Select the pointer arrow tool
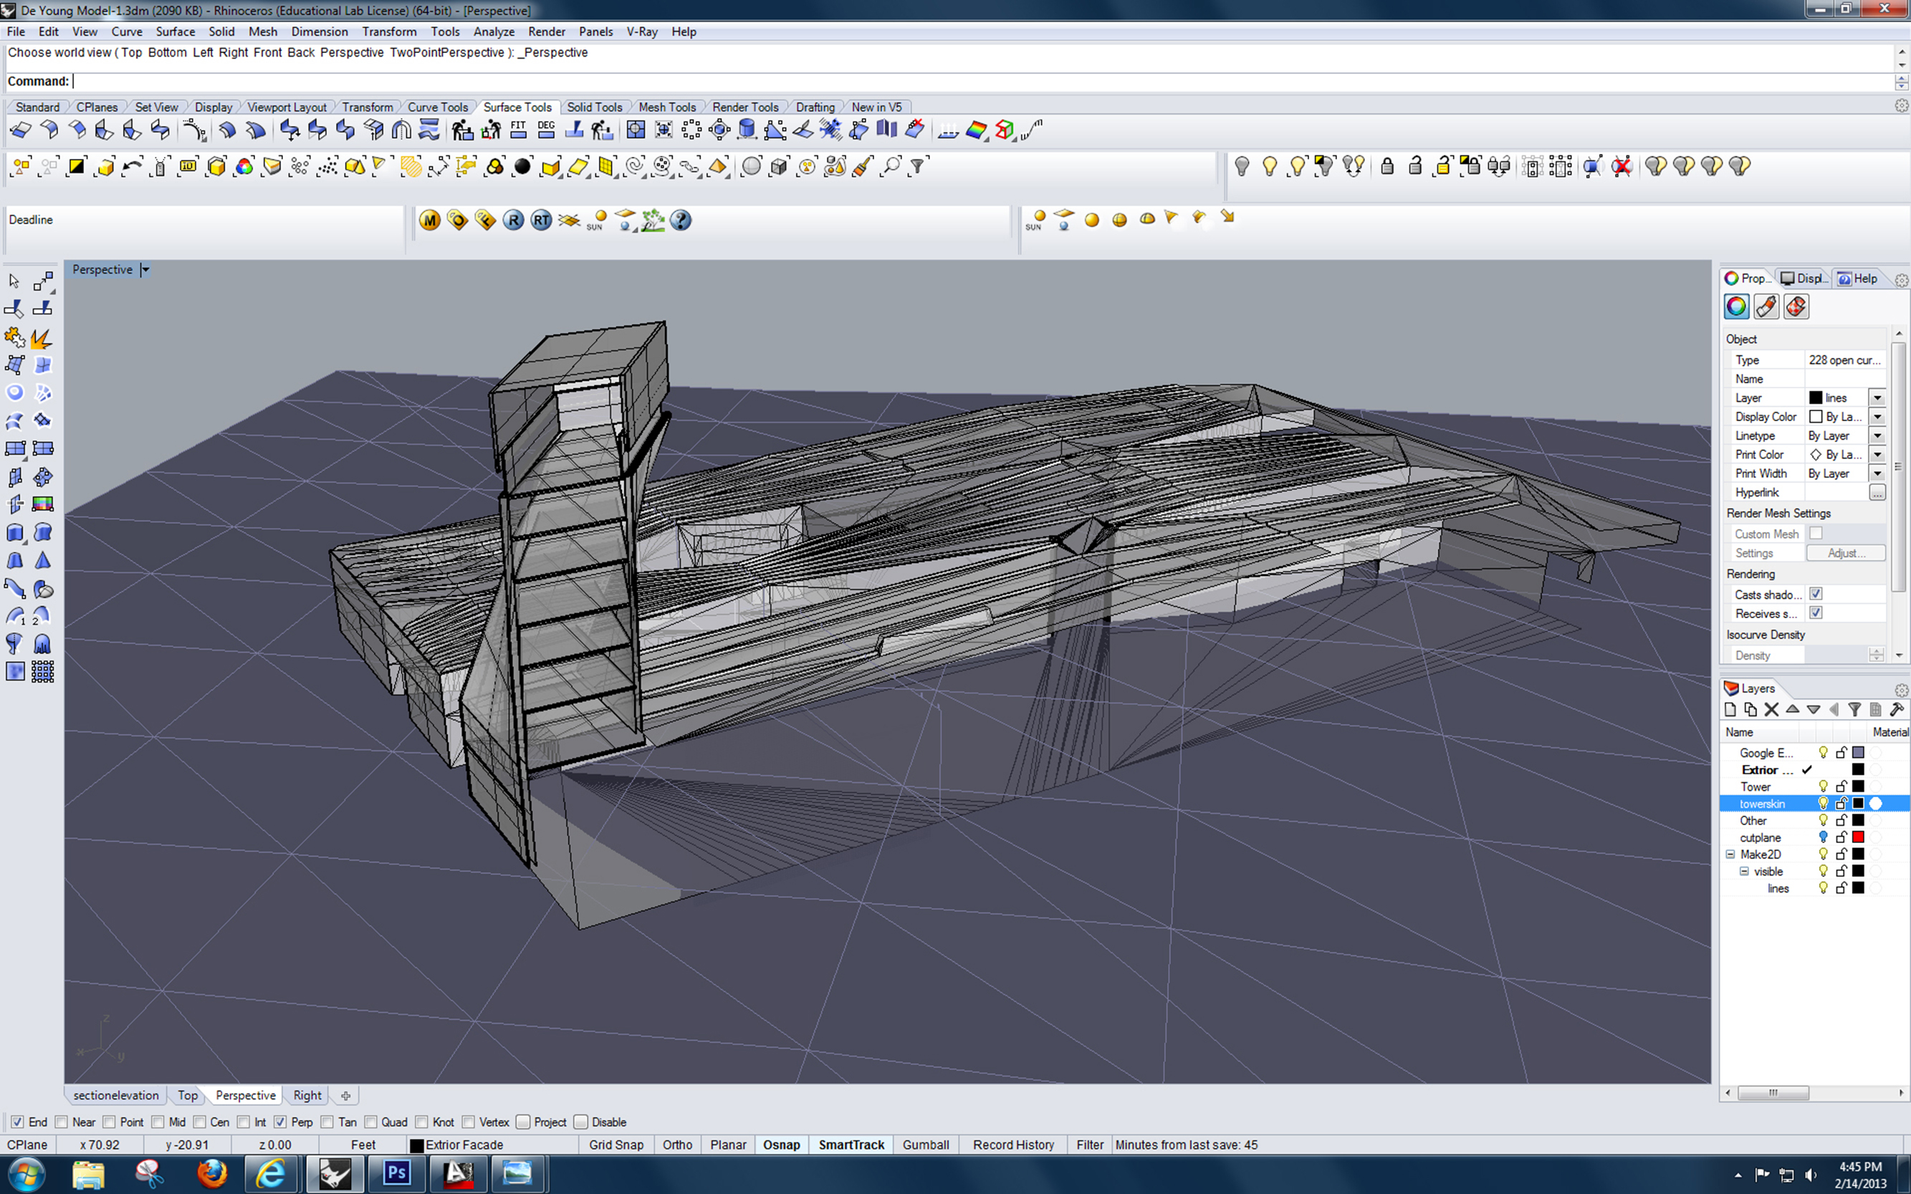The width and height of the screenshot is (1911, 1194). 14,281
